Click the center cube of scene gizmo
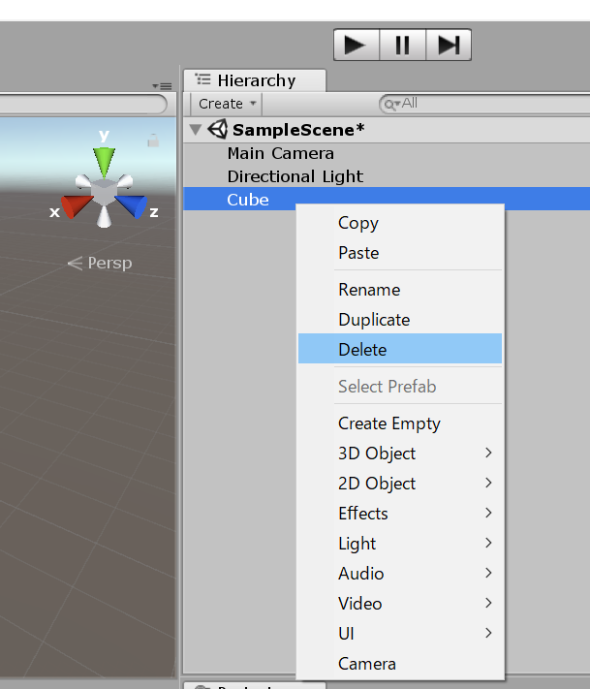590x689 pixels. pos(104,192)
